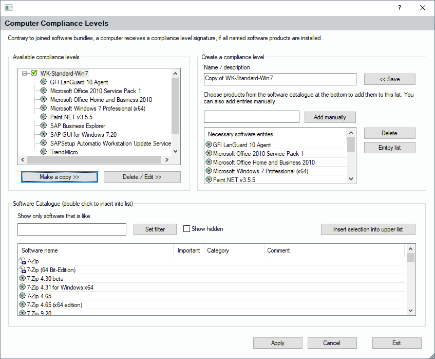Click the 7-Zip (64 Bit-Edition) entry icon
435x359 pixels.
pyautogui.click(x=22, y=270)
